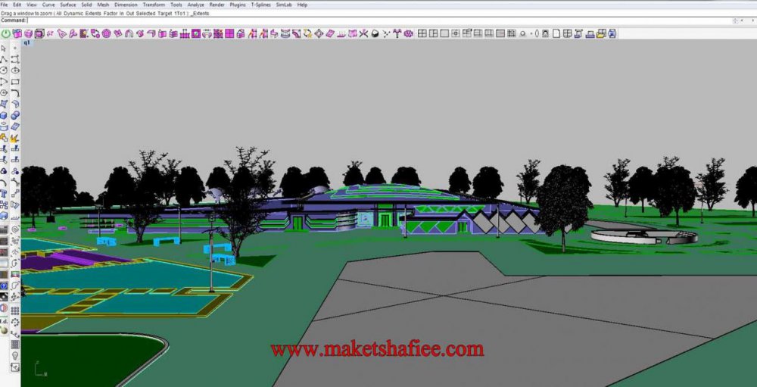Image resolution: width=757 pixels, height=387 pixels.
Task: Open the T-Splines menu
Action: [x=260, y=5]
